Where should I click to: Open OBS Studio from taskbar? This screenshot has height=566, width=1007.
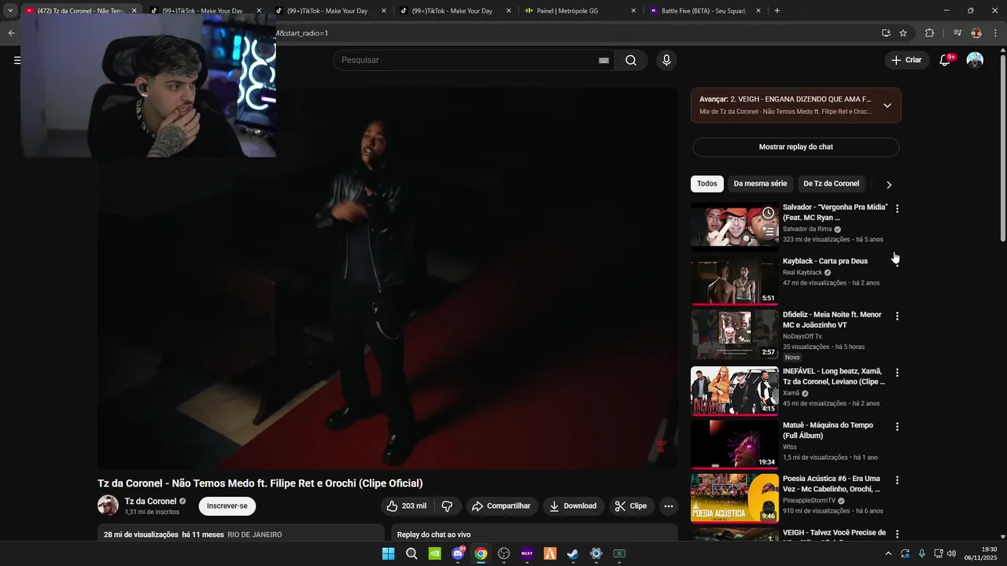tap(503, 553)
